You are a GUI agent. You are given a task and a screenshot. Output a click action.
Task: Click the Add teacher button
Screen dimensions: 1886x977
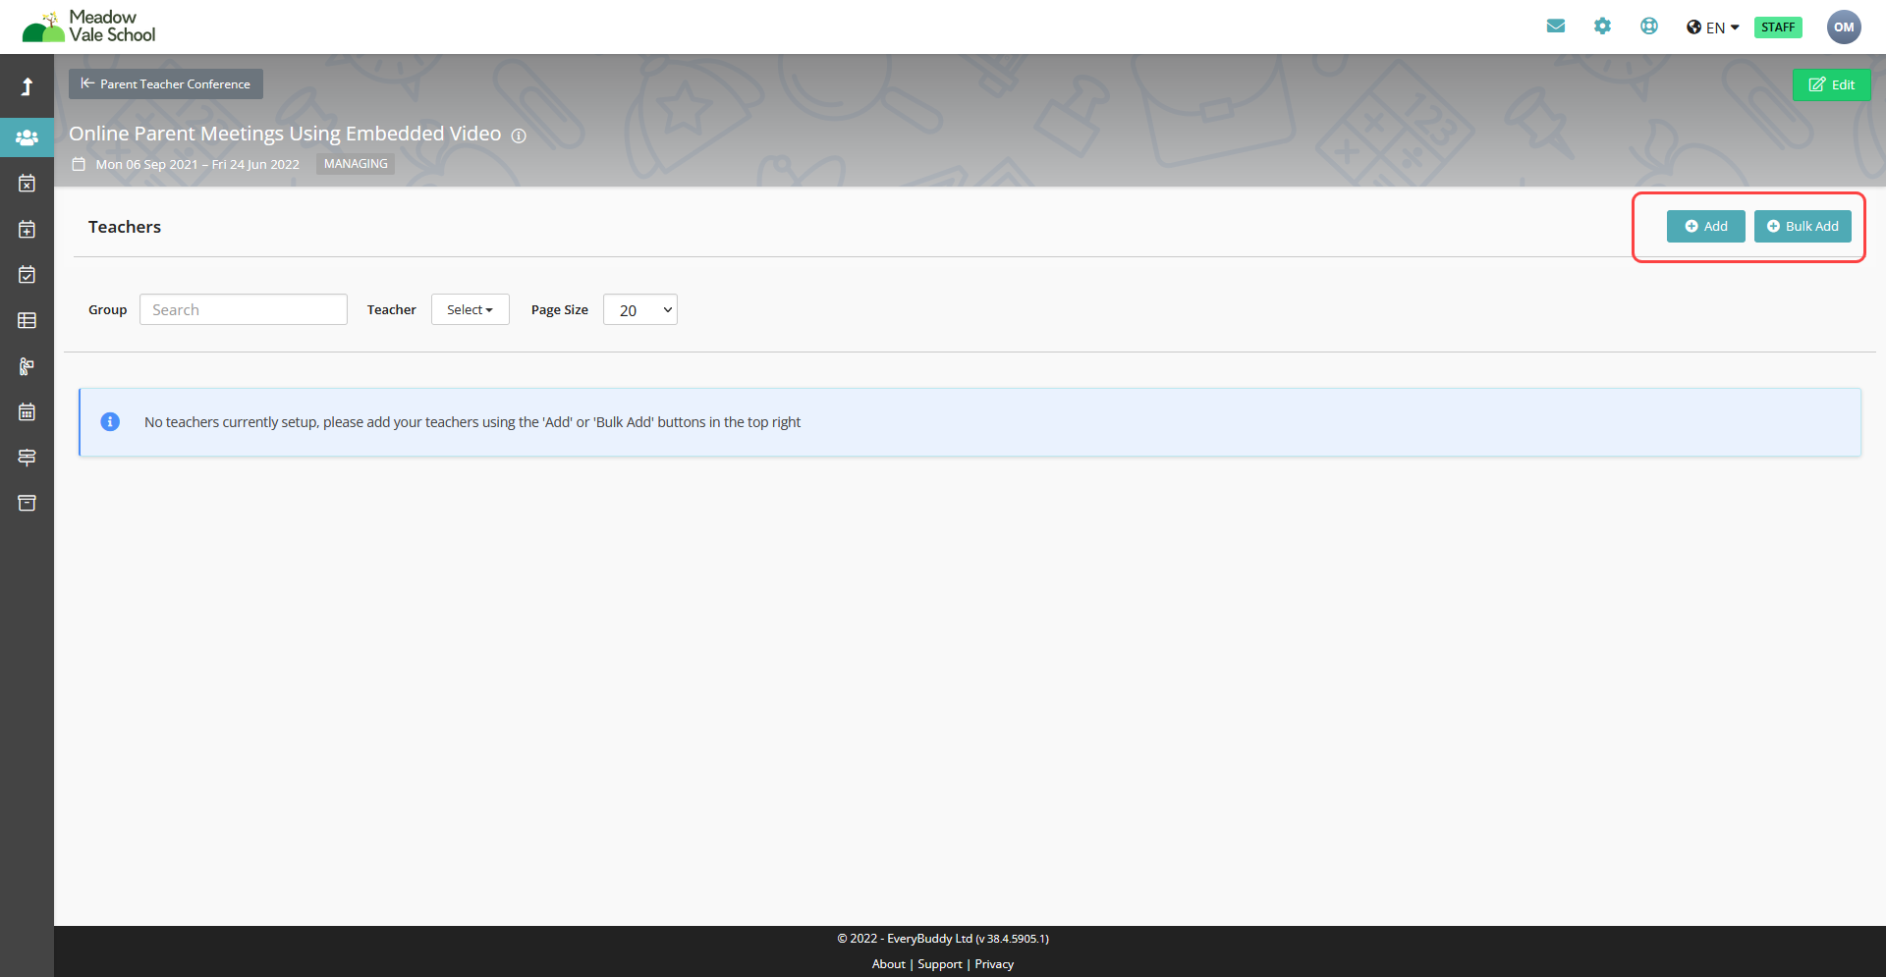1705,227
